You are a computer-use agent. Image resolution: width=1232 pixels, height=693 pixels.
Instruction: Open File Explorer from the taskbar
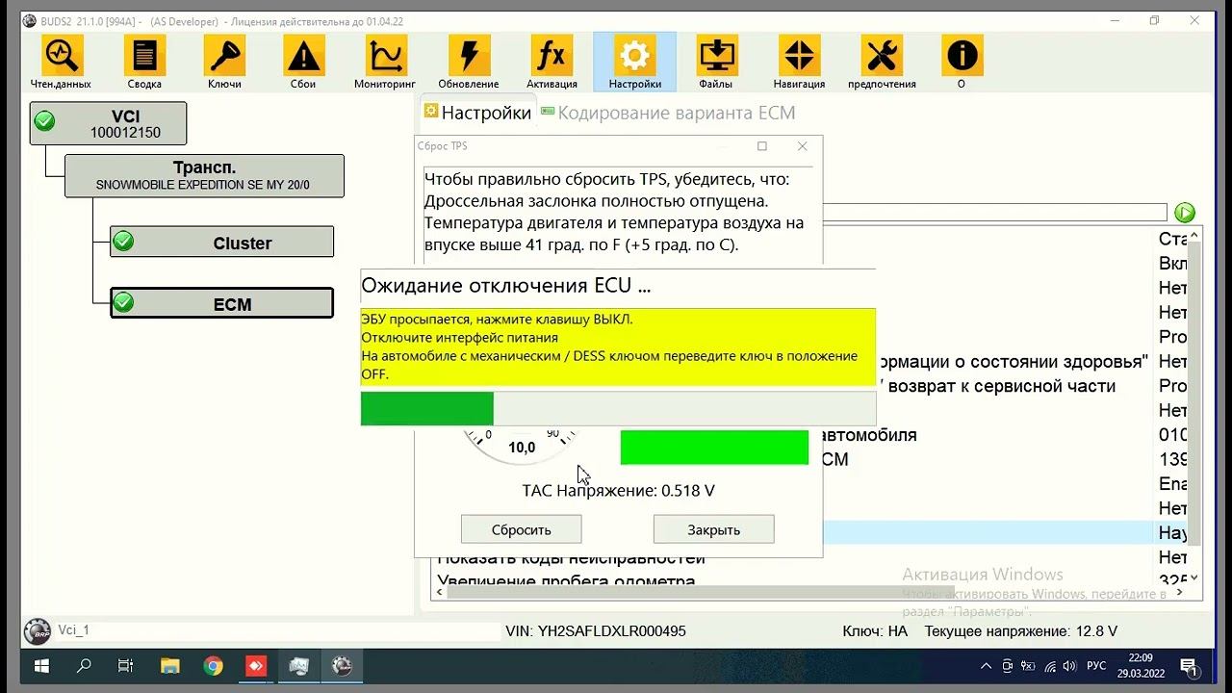coord(170,666)
